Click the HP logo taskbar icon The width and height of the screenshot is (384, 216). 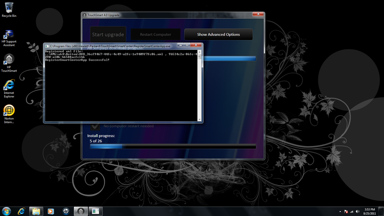point(66,211)
